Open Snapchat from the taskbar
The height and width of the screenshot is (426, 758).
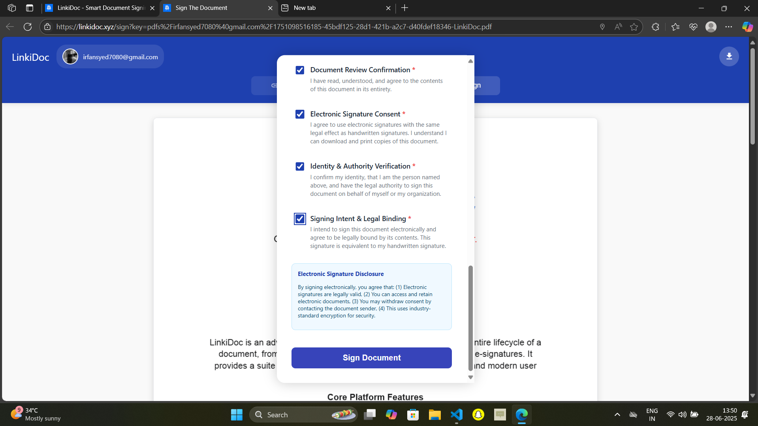478,415
